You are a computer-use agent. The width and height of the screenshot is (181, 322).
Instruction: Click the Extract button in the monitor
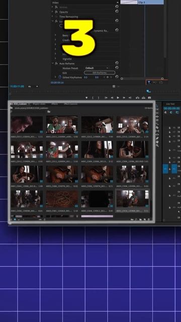click(143, 98)
